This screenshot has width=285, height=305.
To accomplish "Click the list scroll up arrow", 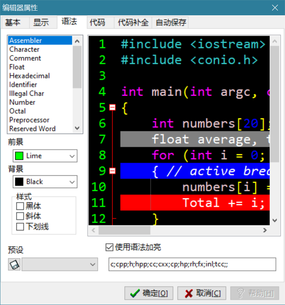I will click(x=77, y=40).
